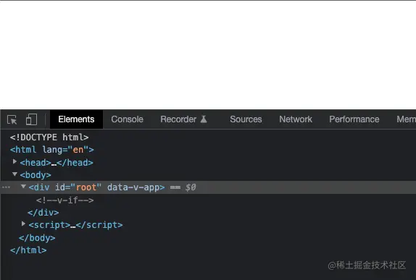Image resolution: width=416 pixels, height=280 pixels.
Task: Select the closing div tag line
Action: (43, 213)
